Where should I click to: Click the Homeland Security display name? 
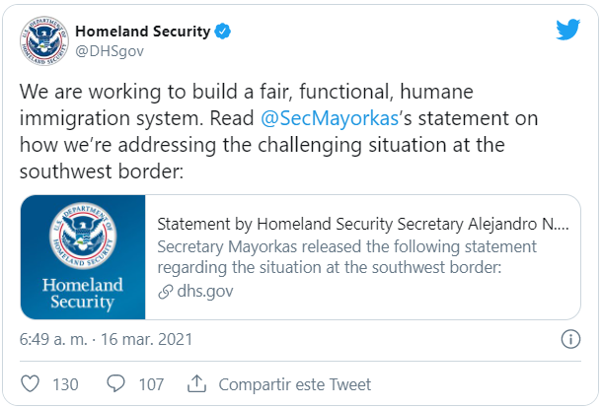143,32
